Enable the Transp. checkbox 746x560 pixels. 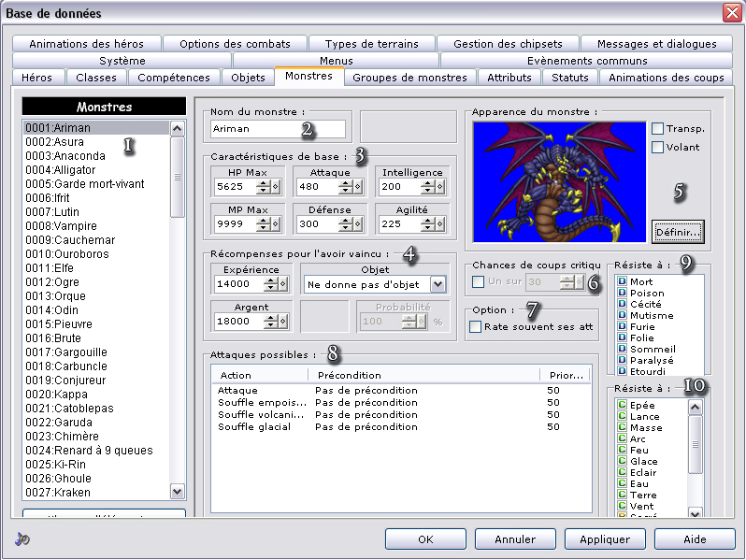[x=657, y=129]
